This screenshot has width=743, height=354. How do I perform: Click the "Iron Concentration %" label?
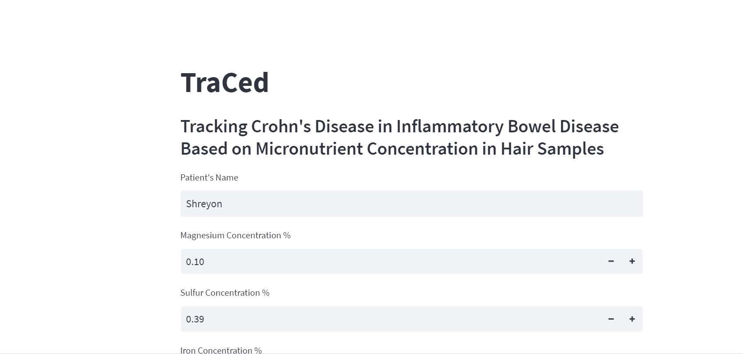pyautogui.click(x=221, y=350)
